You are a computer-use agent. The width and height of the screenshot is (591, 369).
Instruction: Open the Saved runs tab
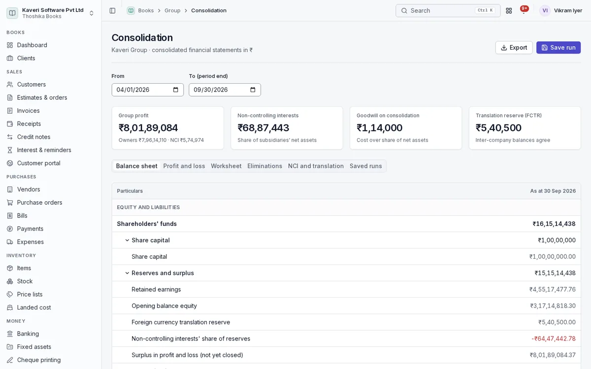point(366,166)
